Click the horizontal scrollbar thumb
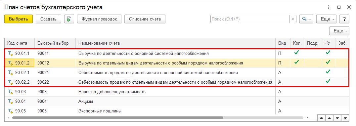The height and width of the screenshot is (126, 356). click(x=117, y=118)
